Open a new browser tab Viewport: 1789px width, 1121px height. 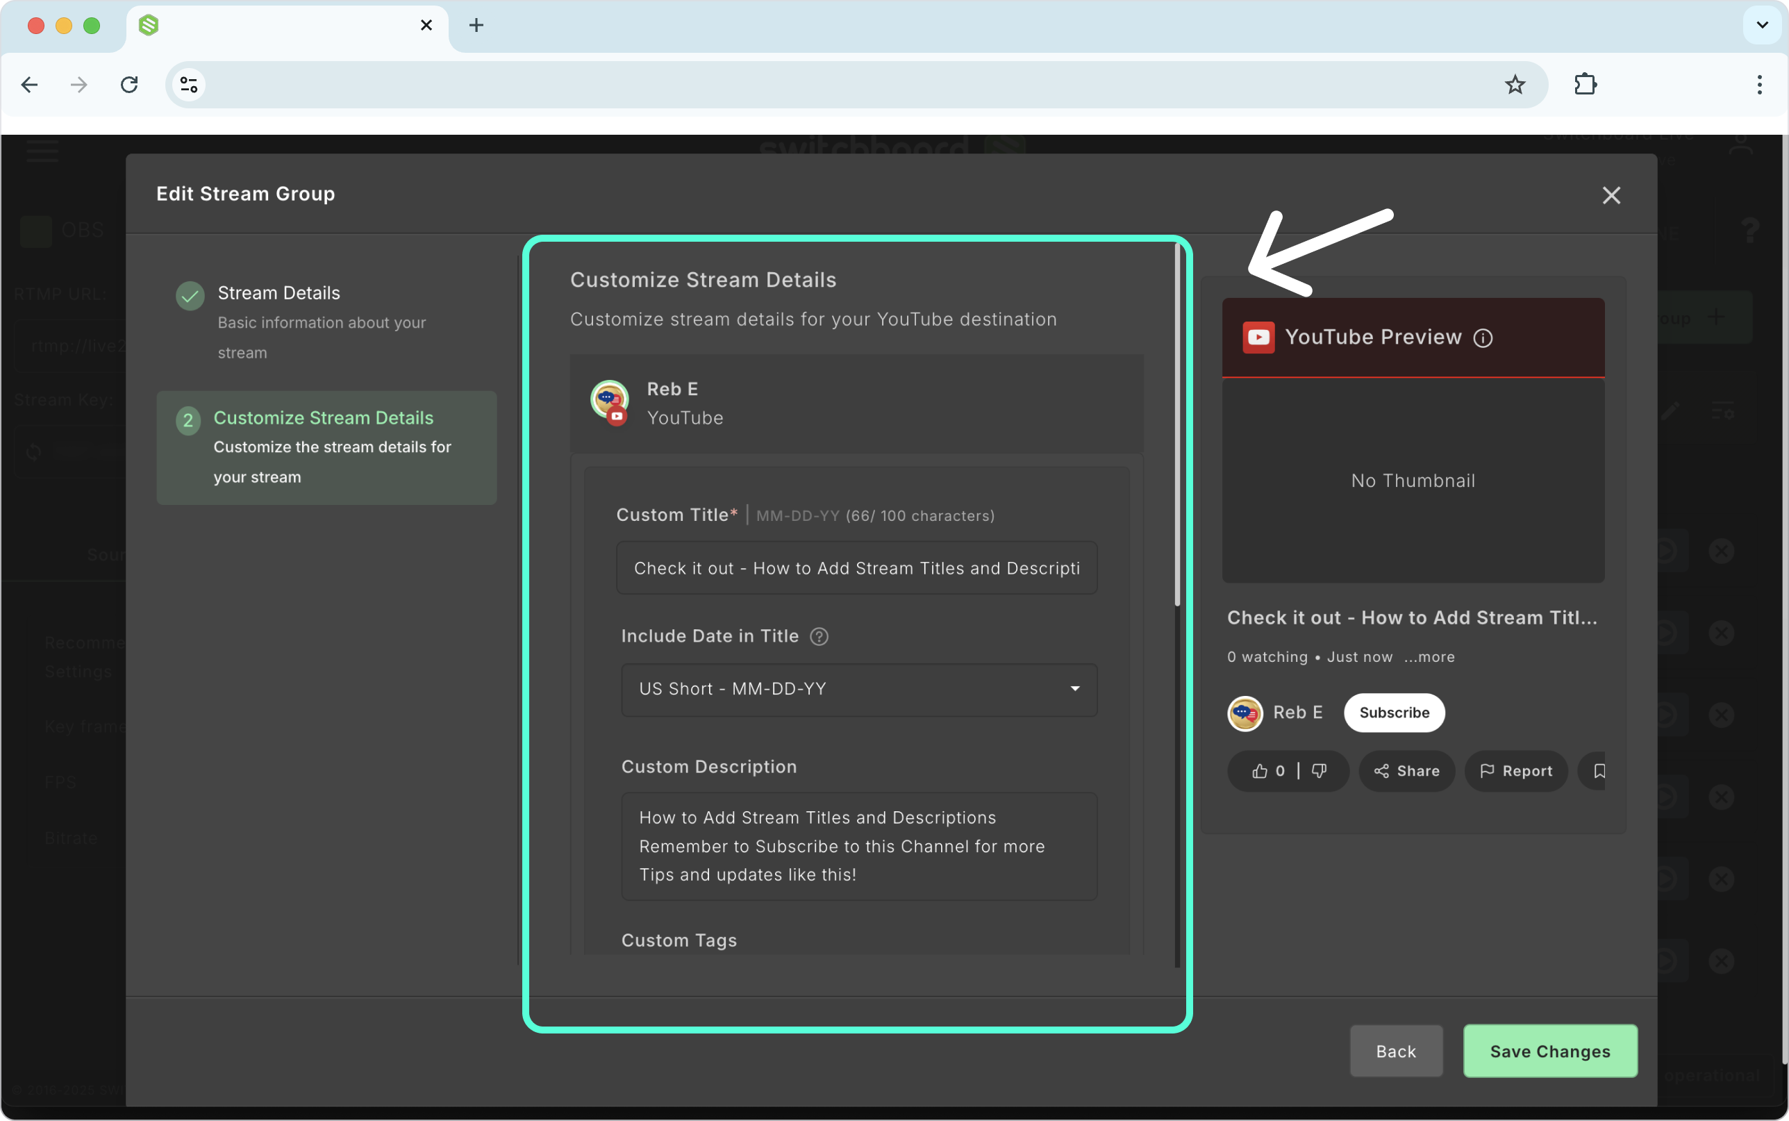[x=476, y=25]
